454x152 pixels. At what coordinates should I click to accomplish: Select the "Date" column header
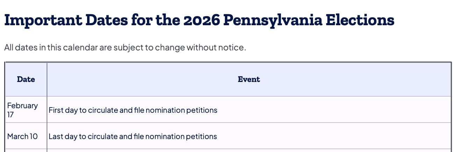(26, 80)
